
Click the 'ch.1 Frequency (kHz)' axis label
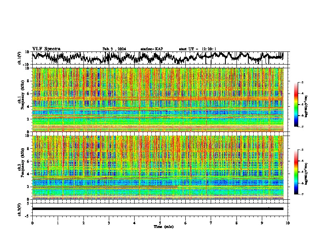(x=21, y=95)
